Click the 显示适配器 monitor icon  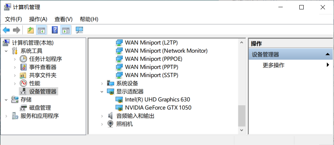pos(110,92)
